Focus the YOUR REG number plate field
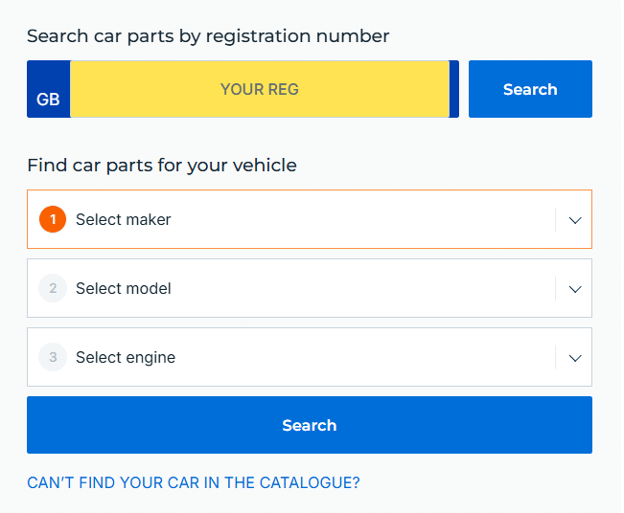Image resolution: width=624 pixels, height=513 pixels. click(259, 89)
